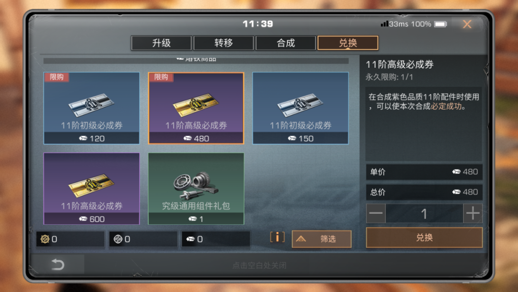Select the 究级通用组件礼包 gear pack
Viewport: 518px width, 292px height.
(x=196, y=188)
